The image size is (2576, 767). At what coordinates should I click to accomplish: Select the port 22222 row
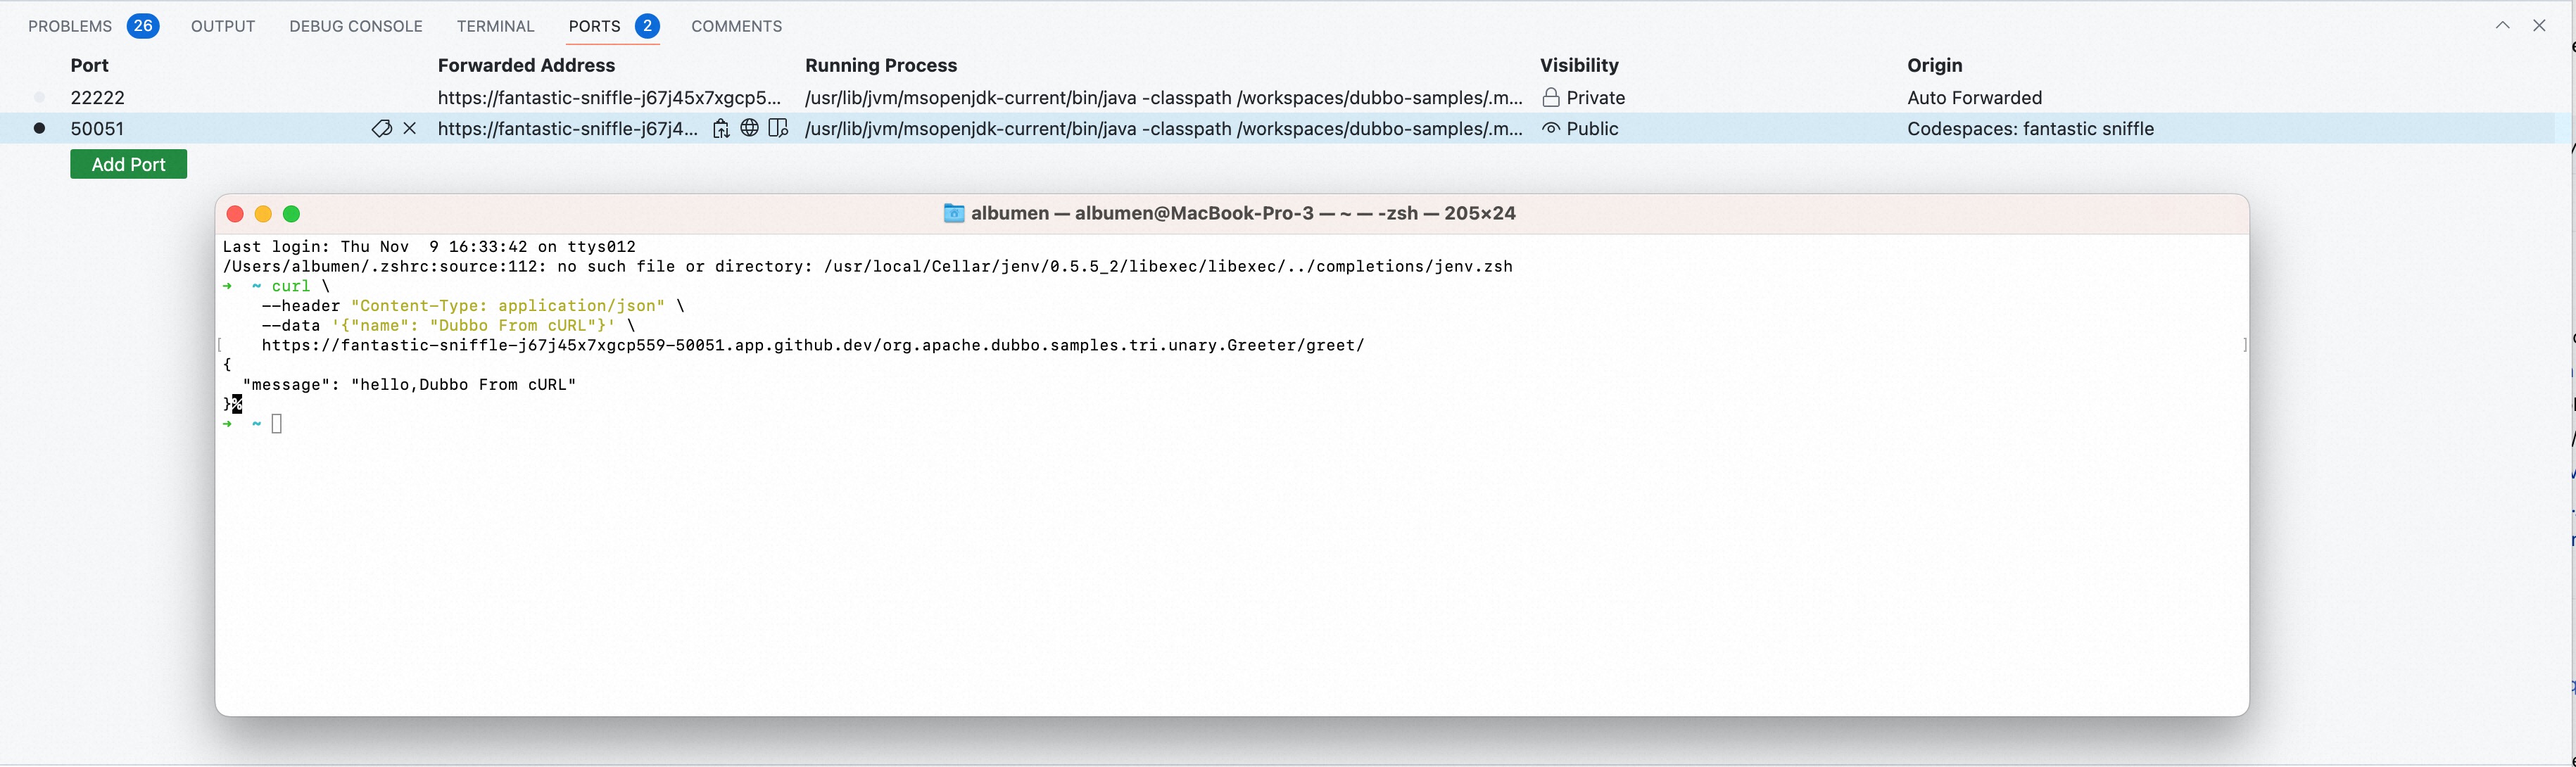(x=97, y=97)
